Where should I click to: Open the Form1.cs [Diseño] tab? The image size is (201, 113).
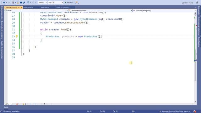(x=62, y=8)
